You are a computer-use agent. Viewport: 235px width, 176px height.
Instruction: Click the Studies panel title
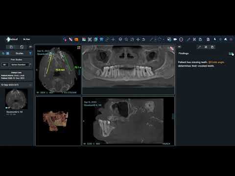tap(20, 53)
